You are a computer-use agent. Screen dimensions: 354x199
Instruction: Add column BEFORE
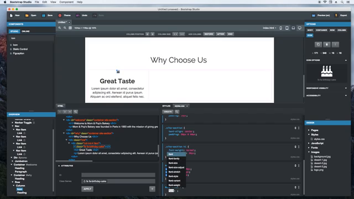[x=209, y=34]
